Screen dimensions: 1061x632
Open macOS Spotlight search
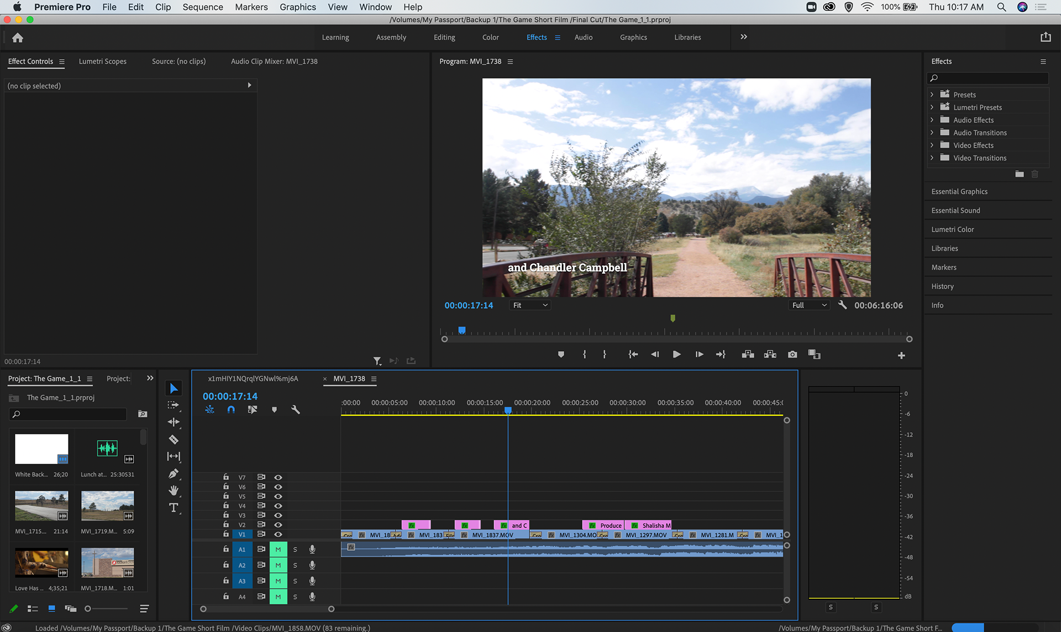1001,7
